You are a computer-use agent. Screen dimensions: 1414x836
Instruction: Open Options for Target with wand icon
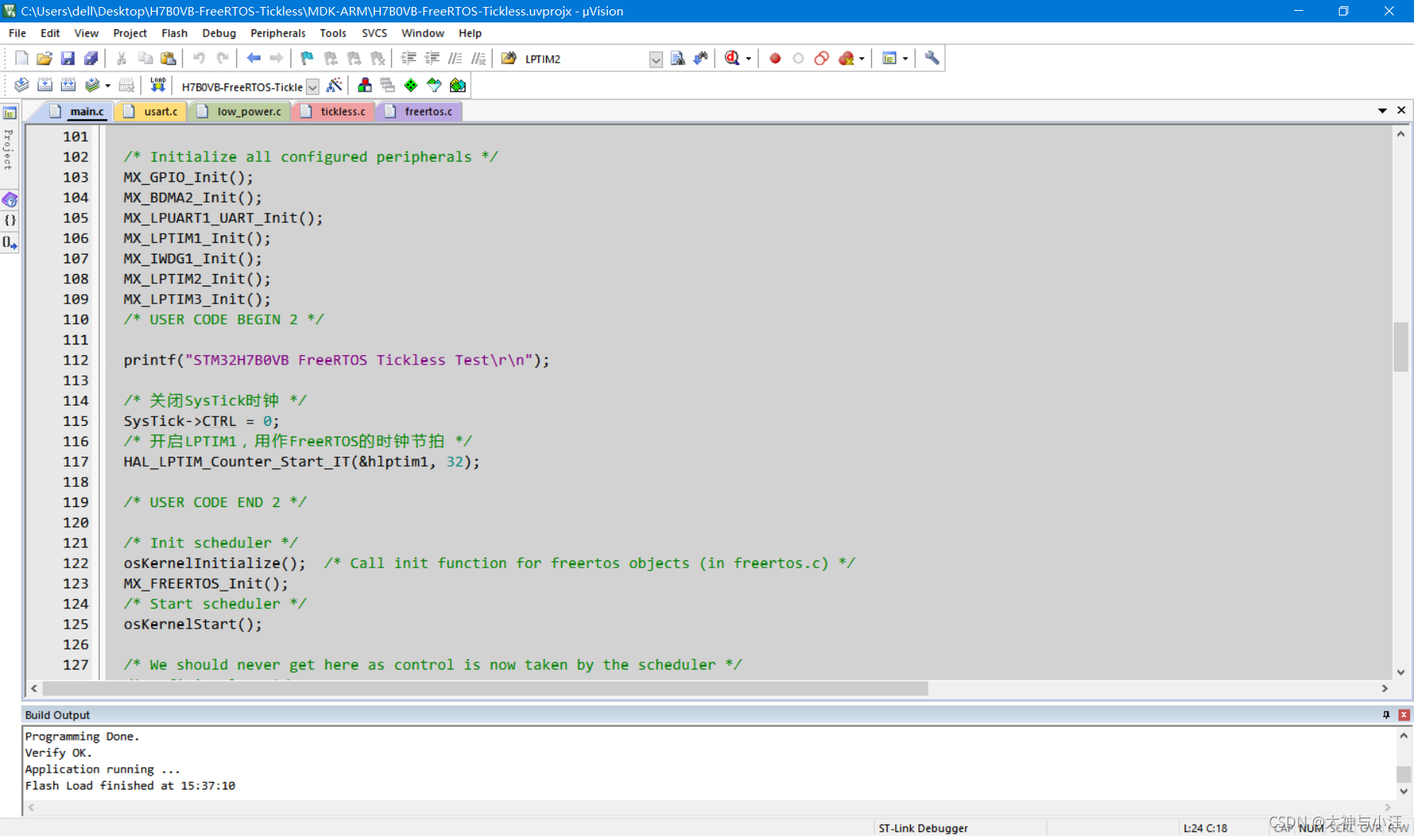click(x=335, y=86)
